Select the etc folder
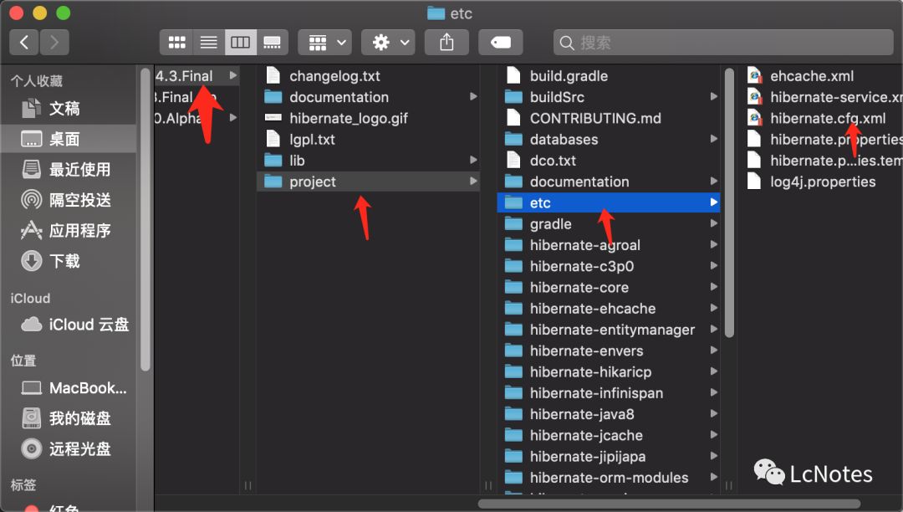The height and width of the screenshot is (512, 903). (608, 202)
